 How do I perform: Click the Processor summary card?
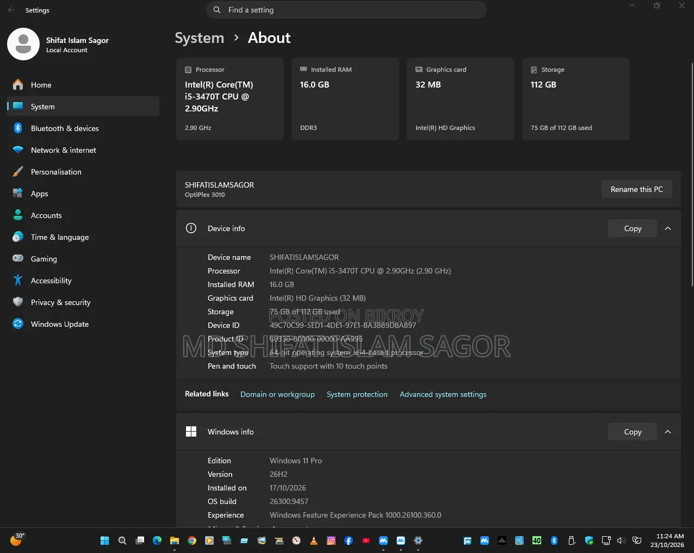tap(230, 99)
